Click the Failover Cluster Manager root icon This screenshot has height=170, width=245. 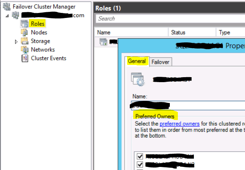pyautogui.click(x=7, y=6)
